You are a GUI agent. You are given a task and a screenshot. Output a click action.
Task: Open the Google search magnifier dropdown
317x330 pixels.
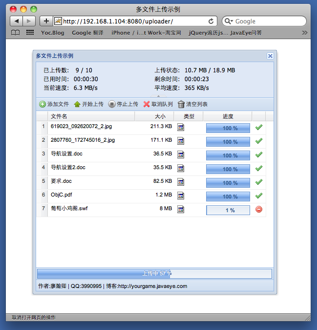[229, 21]
